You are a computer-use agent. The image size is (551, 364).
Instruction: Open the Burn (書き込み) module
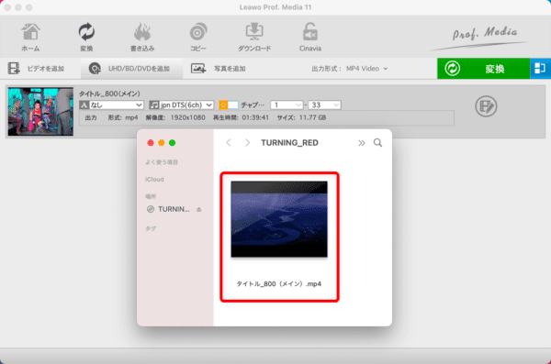coord(142,38)
